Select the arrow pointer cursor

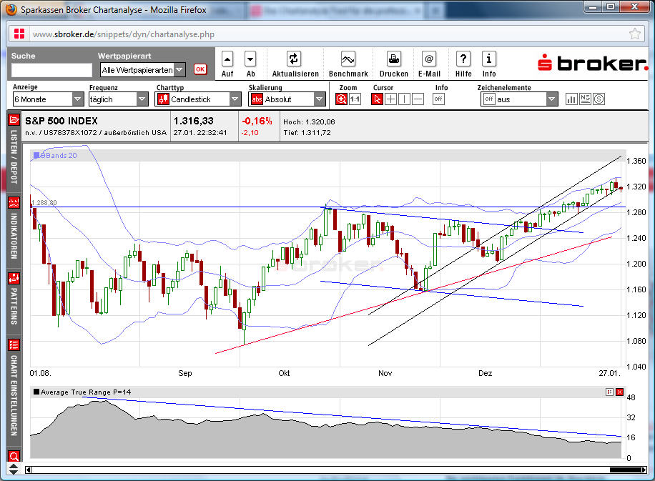tap(378, 99)
